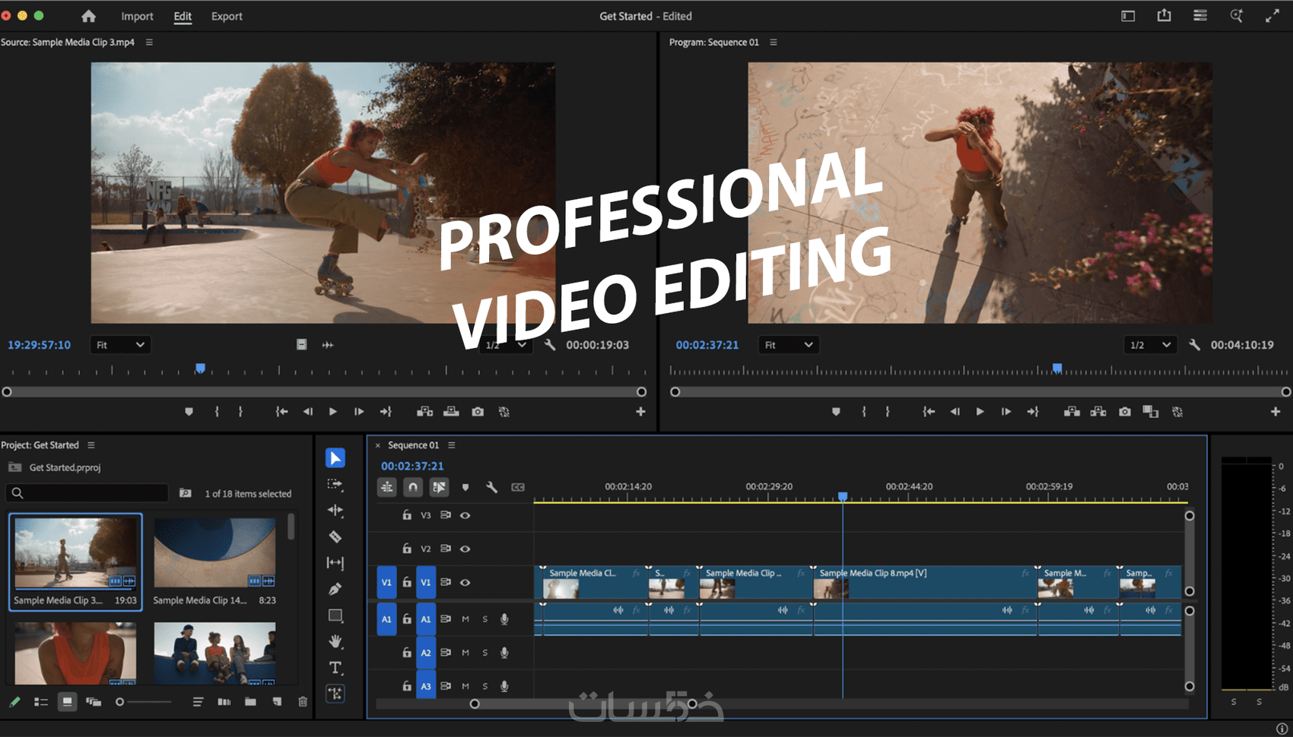
Task: Toggle the lock on track V2
Action: pos(407,549)
